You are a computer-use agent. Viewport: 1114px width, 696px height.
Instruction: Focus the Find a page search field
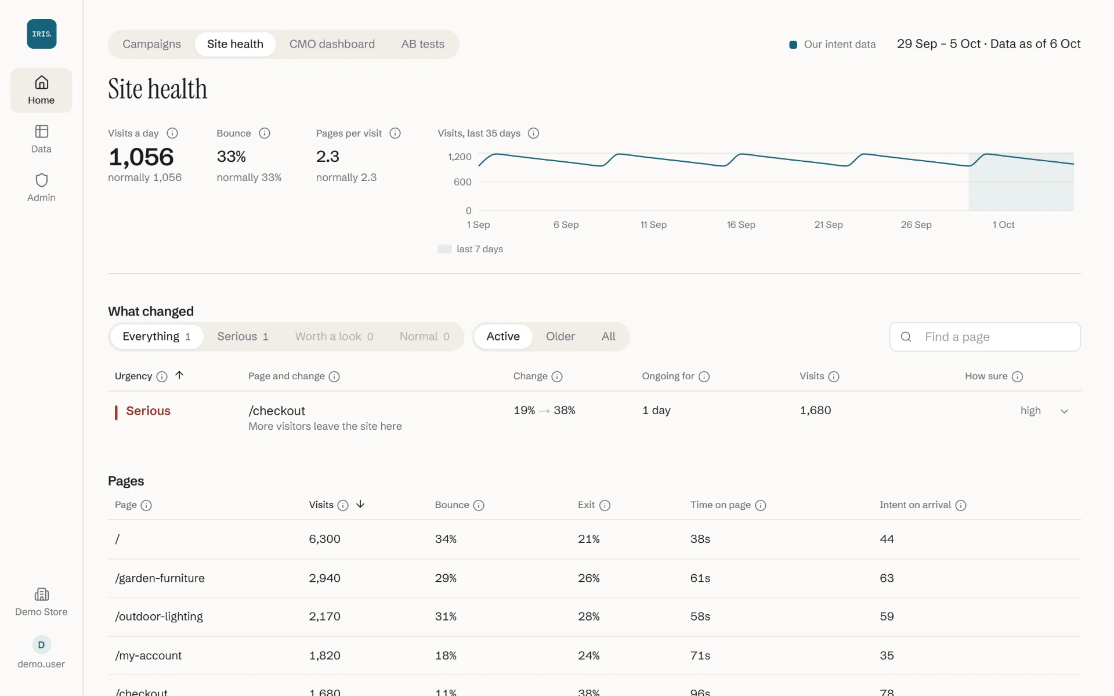coord(985,337)
